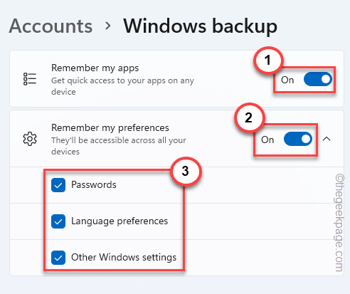Screen dimensions: 350x294
Task: Turn off the Remember my apps toggle
Action: pos(318,79)
